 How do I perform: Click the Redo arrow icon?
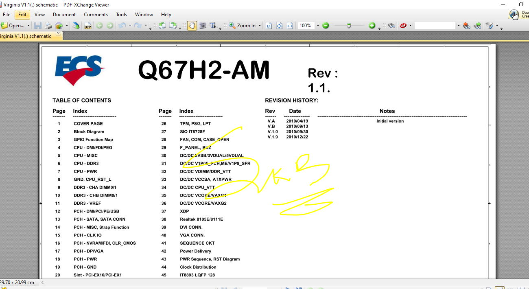point(138,26)
